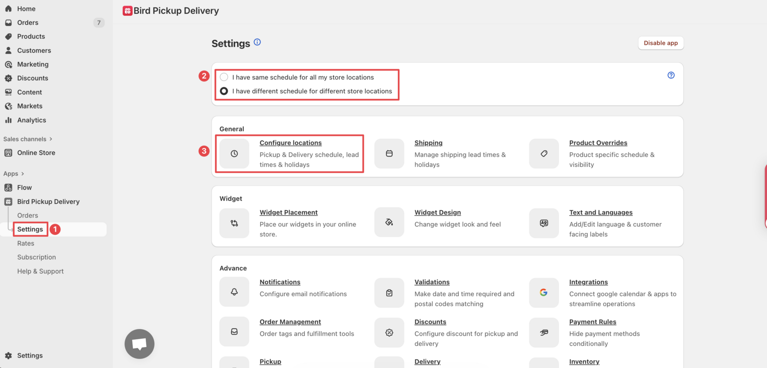
Task: Click the Validations clipboard icon
Action: (389, 292)
